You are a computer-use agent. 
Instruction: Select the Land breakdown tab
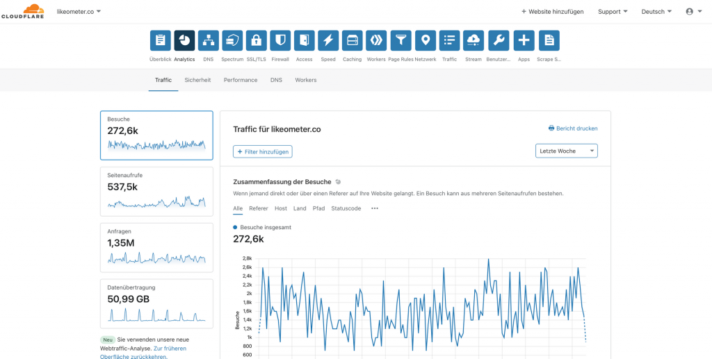[300, 208]
